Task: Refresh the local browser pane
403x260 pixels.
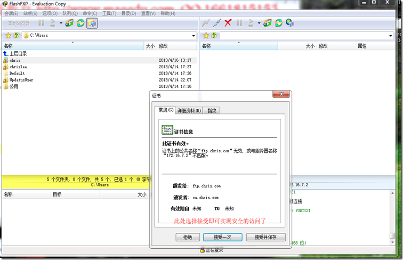Action: click(80, 23)
